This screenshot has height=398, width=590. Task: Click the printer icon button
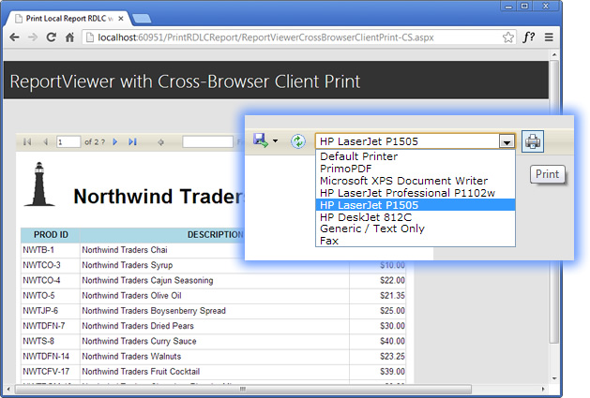point(533,141)
